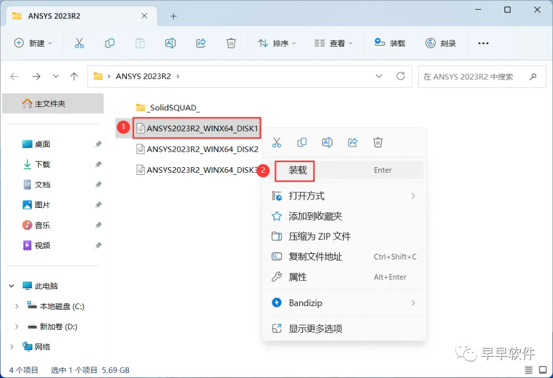Click the Copy icon in the top toolbar

point(110,43)
